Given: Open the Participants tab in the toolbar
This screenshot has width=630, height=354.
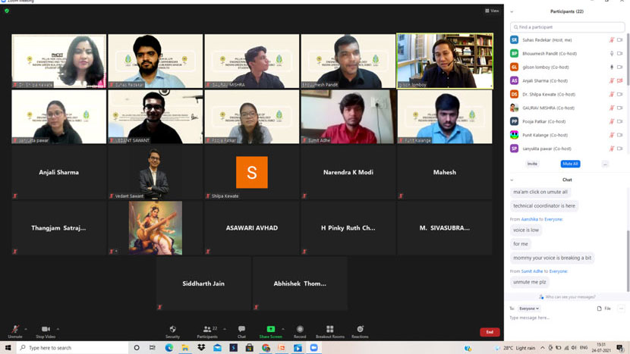Looking at the screenshot, I should point(207,330).
